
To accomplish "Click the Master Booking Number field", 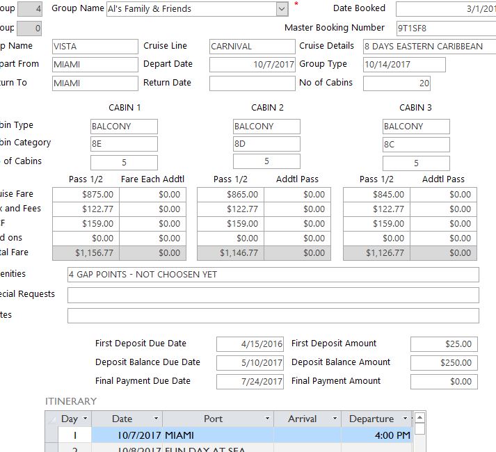I will pyautogui.click(x=445, y=29).
